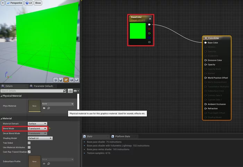Open the Shading Model Default Lit dropdown
243x167 pixels.
40,138
